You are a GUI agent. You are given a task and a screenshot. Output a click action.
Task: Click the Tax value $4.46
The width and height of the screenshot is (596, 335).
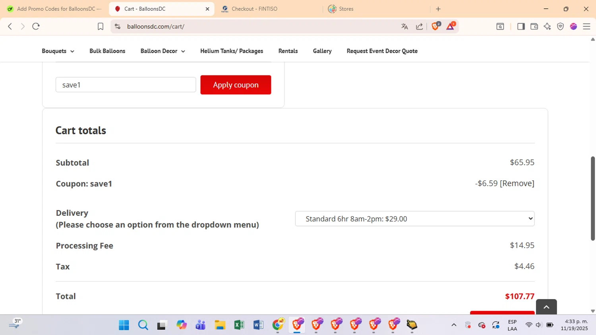point(524,266)
